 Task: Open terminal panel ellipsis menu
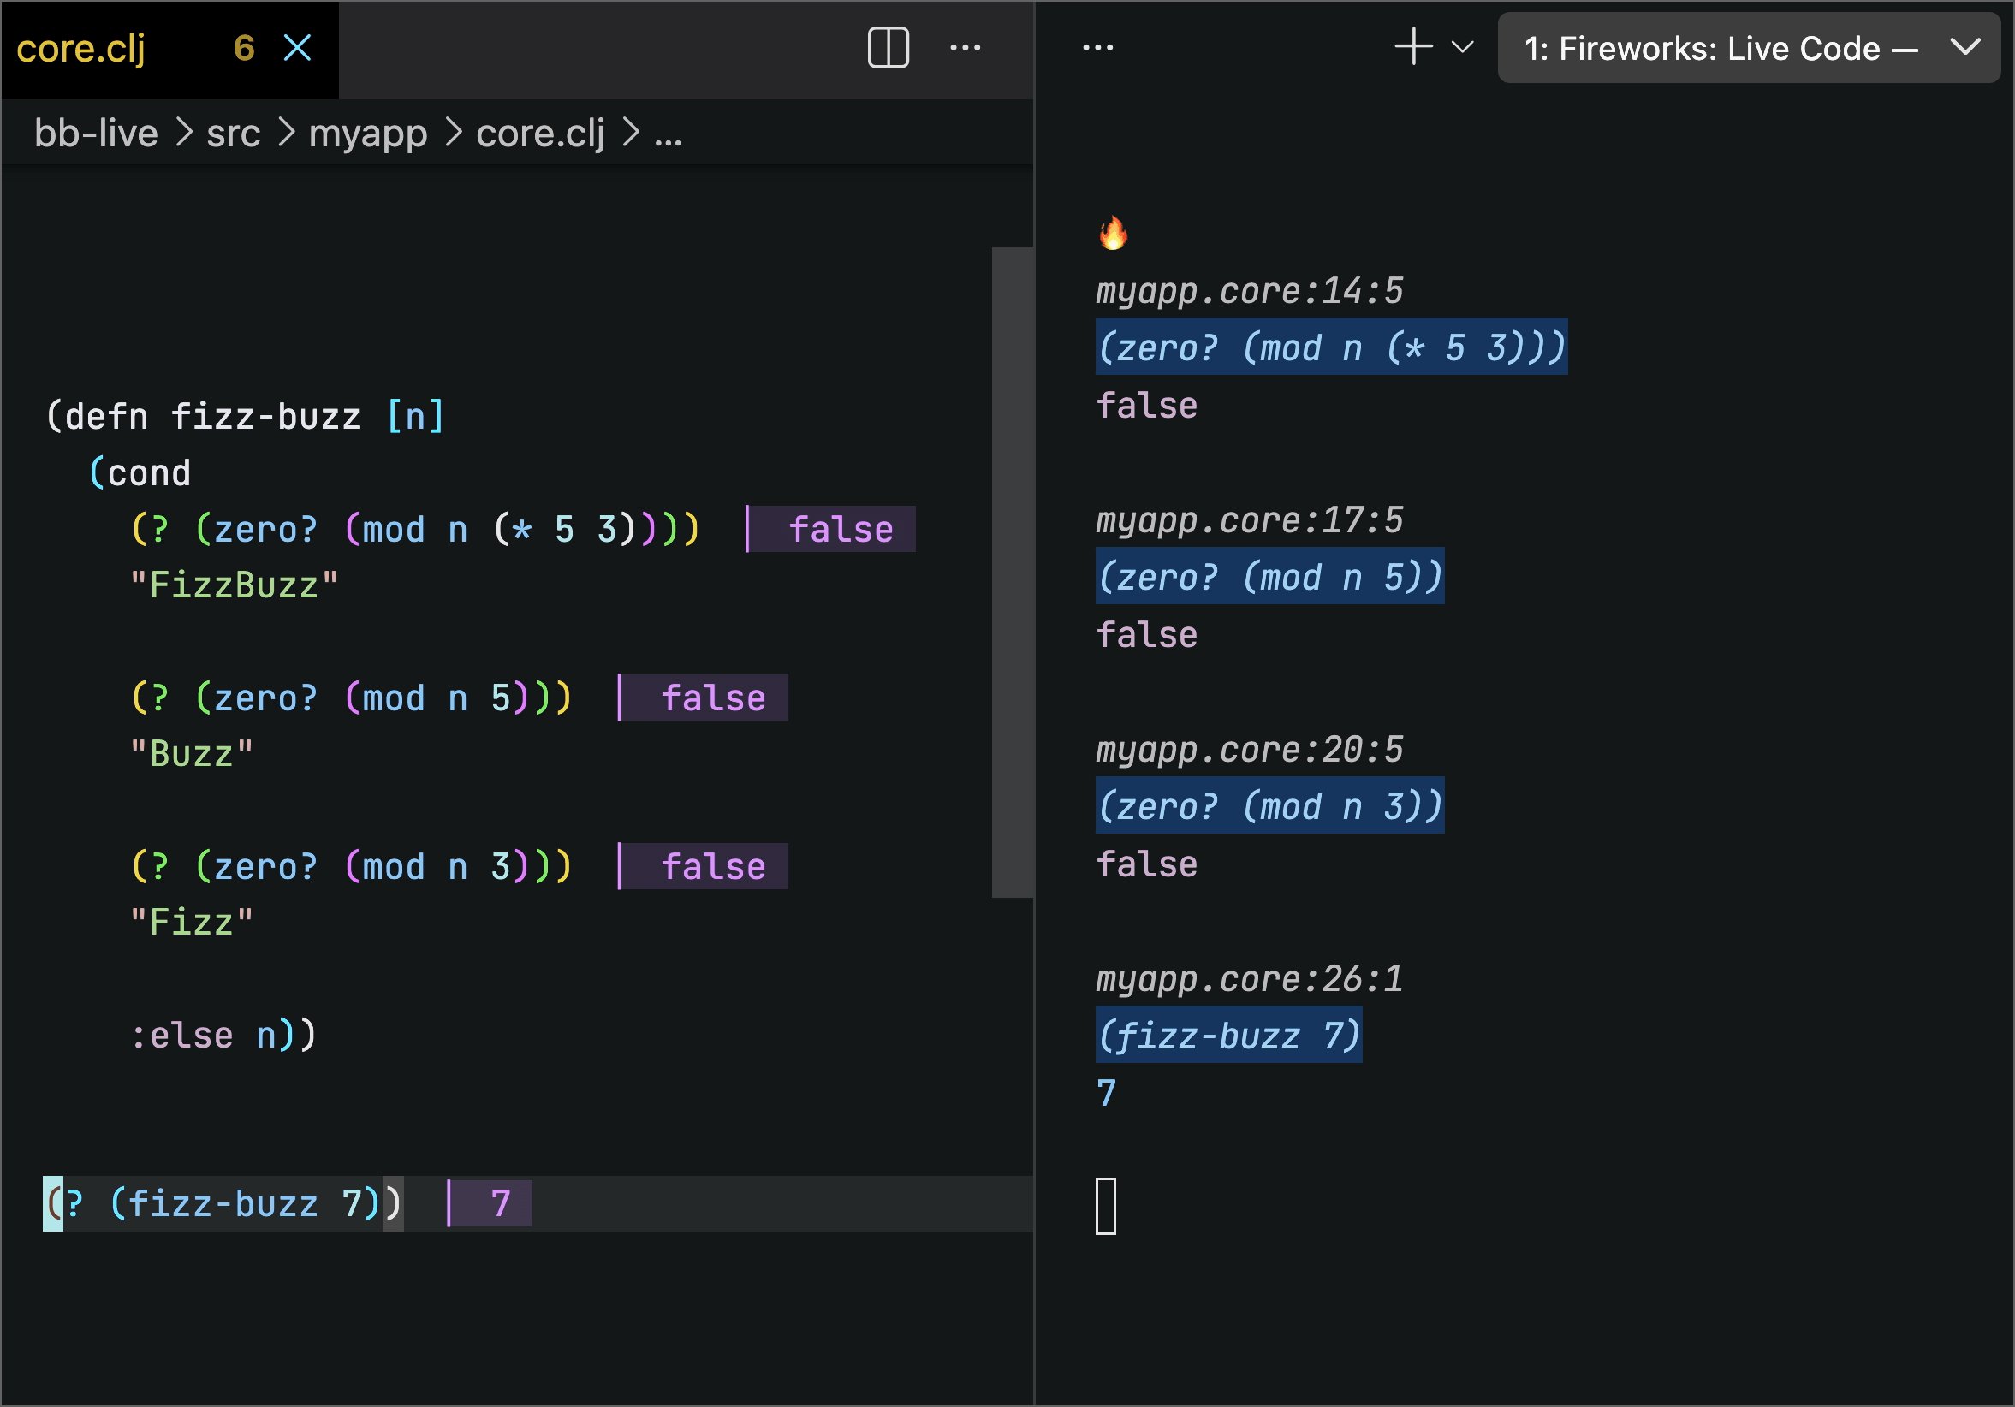pos(1098,47)
